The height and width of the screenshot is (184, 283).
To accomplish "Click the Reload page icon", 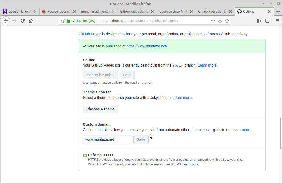I will [x=23, y=21].
